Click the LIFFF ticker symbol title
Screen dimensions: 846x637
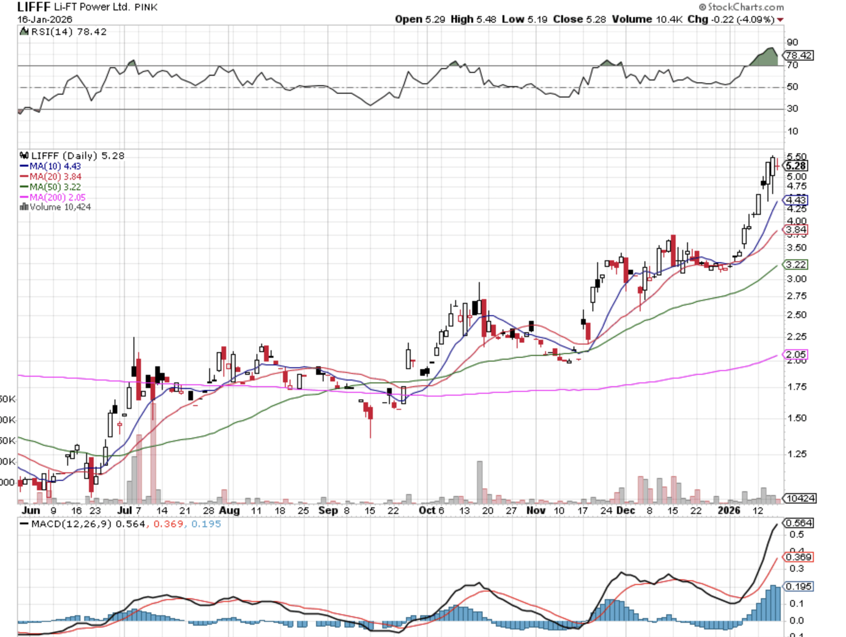click(x=34, y=7)
